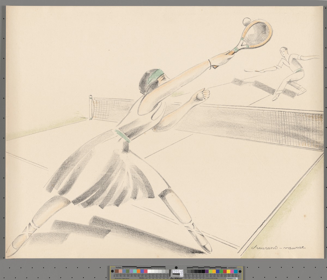Click the green belt on the woman's dress
Screen dimensions: 327x280
pyautogui.click(x=123, y=136)
